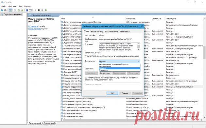The width and height of the screenshot is (206, 128).
Task: Click gear icon beside Обнаружение SSDP
Action: pyautogui.click(x=62, y=96)
